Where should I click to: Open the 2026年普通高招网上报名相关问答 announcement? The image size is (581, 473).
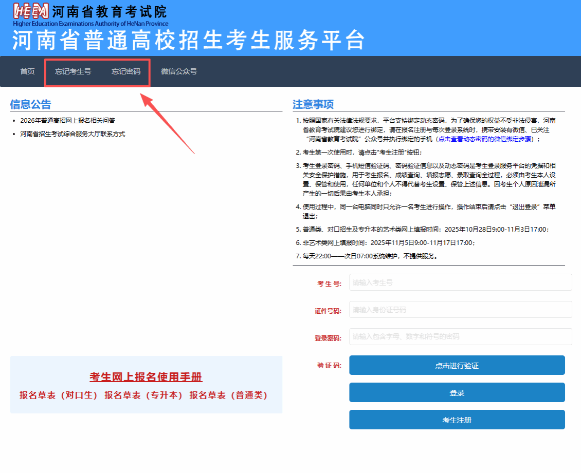coord(68,120)
